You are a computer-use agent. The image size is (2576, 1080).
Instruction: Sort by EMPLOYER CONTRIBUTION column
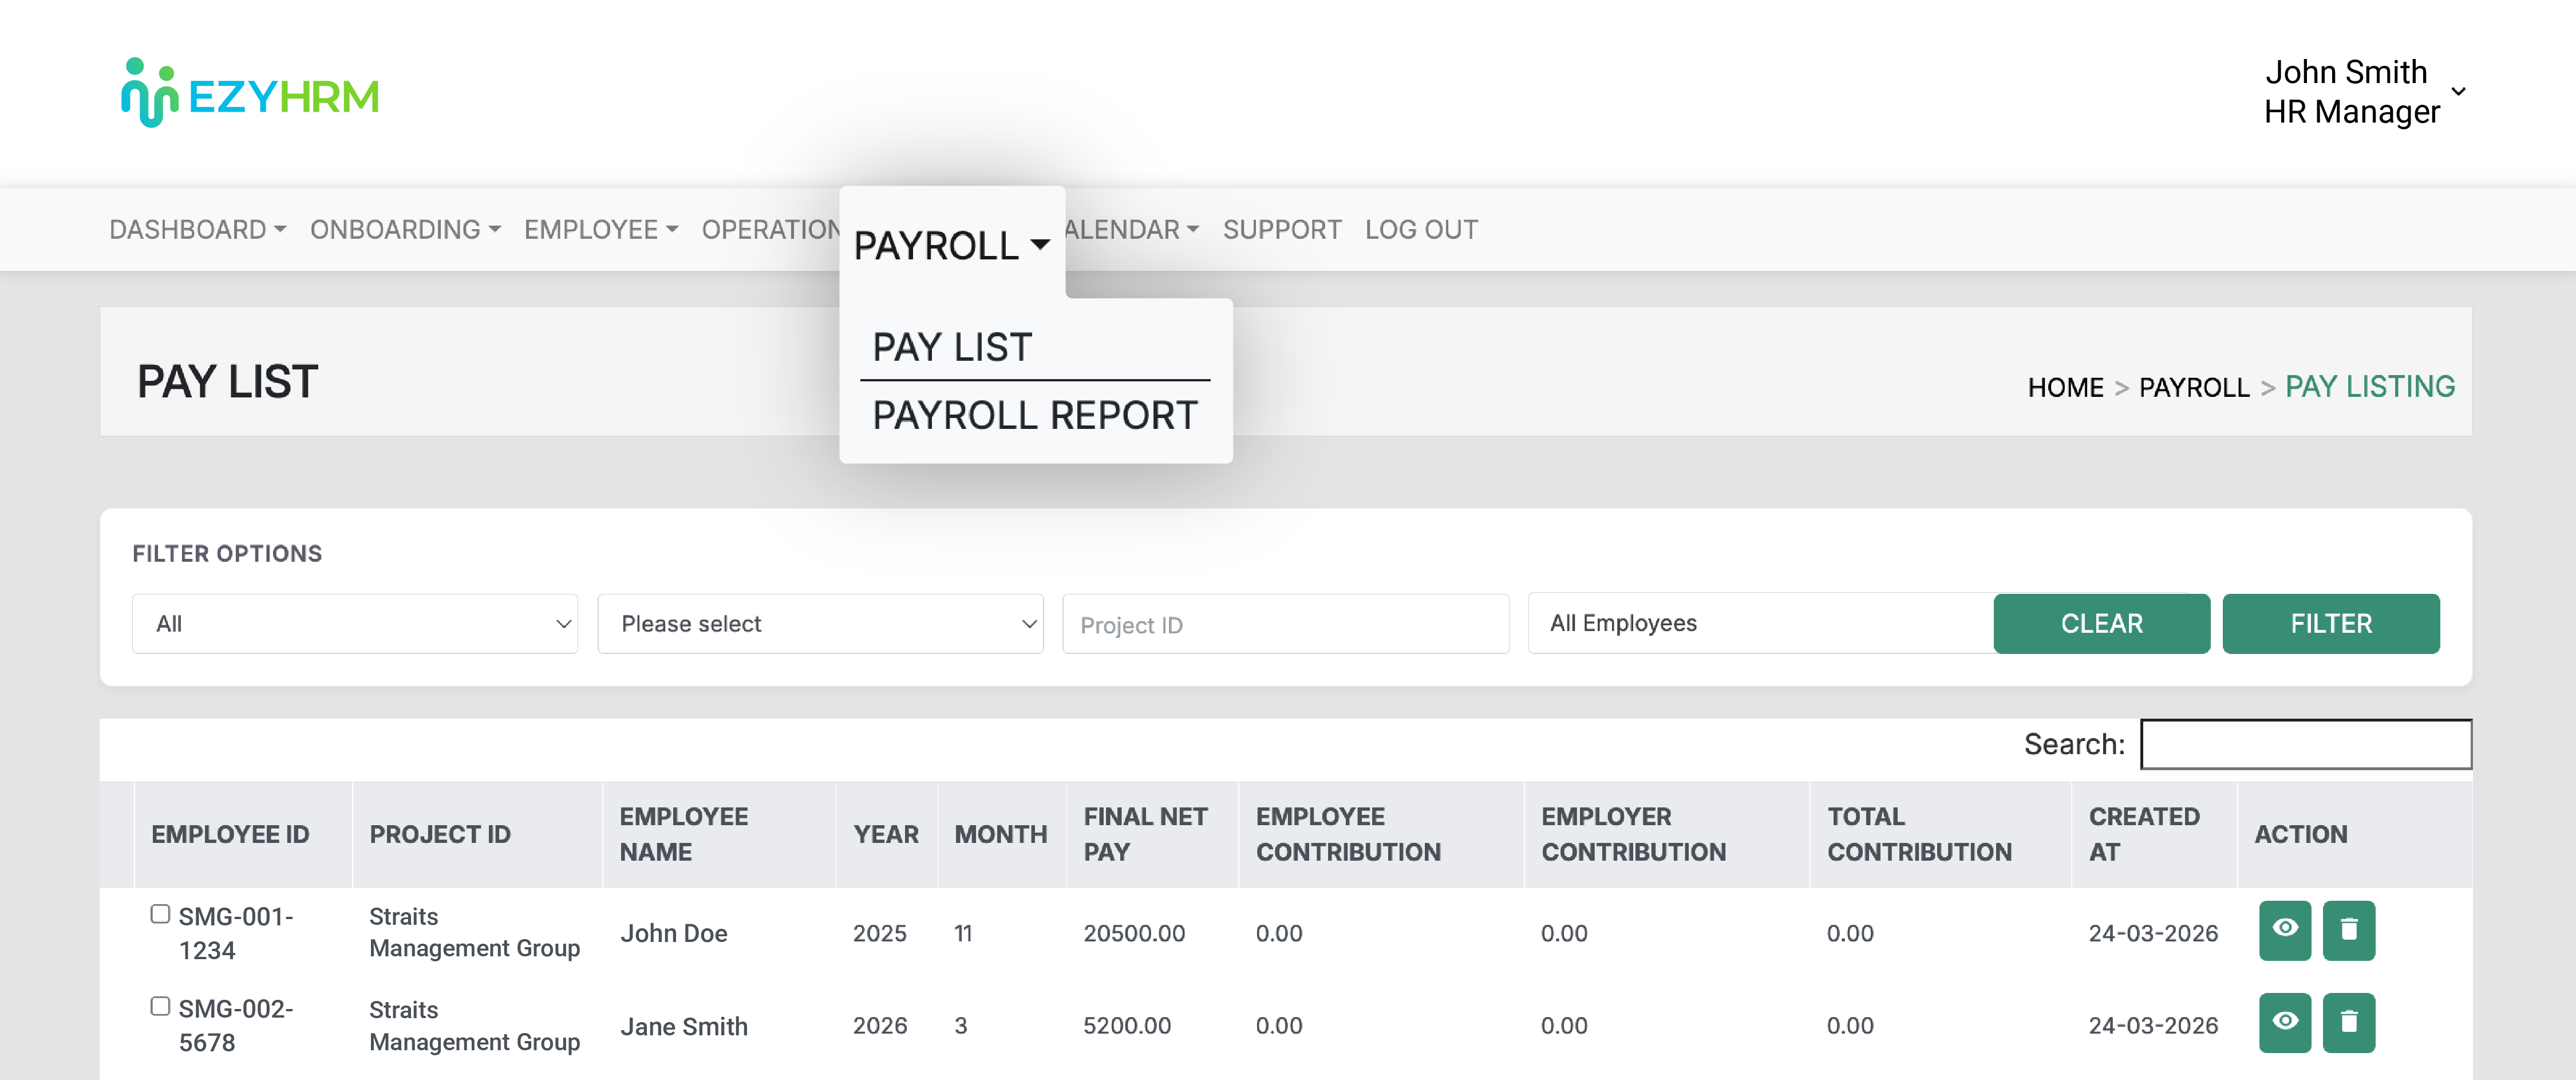1667,834
